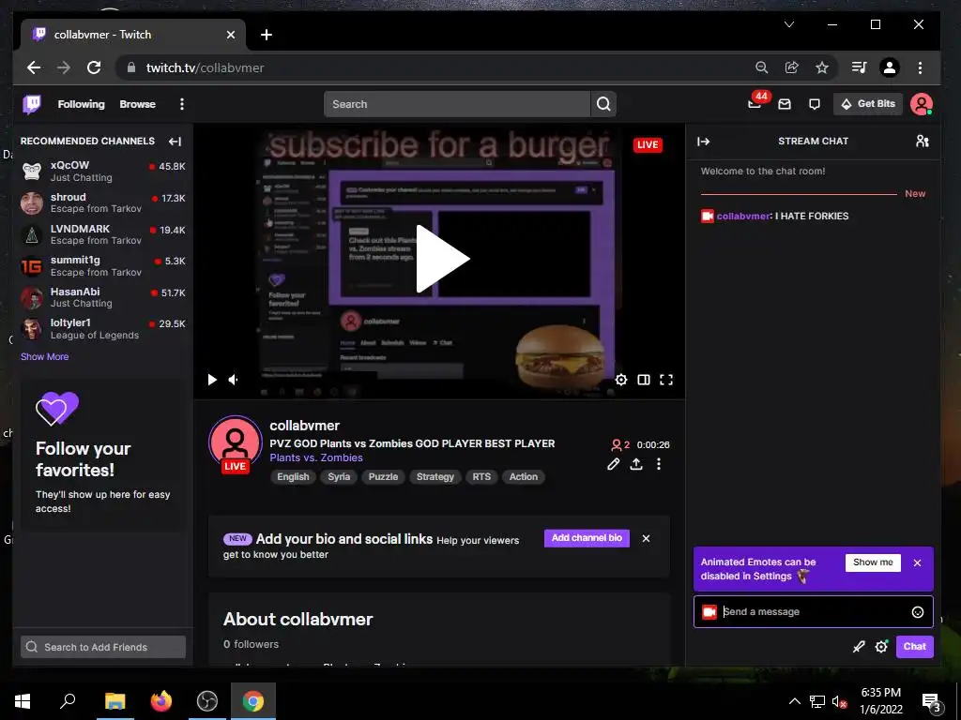
Task: Open the user avatar menu on Twitch
Action: click(x=921, y=104)
